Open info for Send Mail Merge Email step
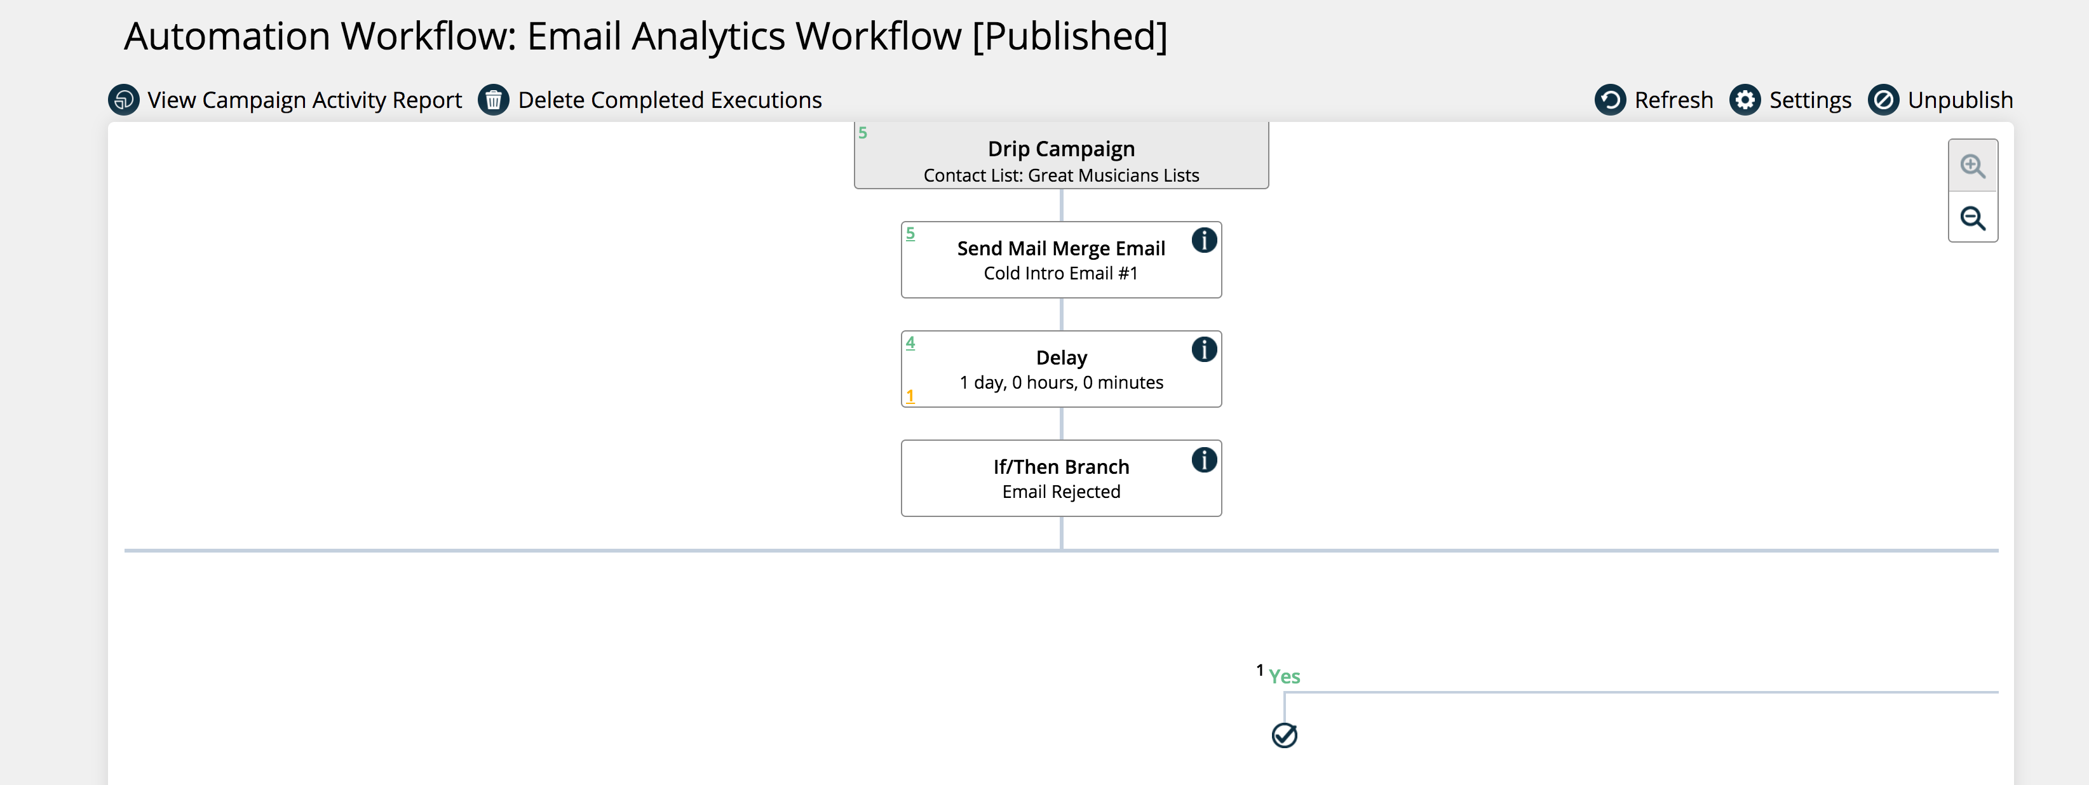The width and height of the screenshot is (2089, 785). point(1203,240)
